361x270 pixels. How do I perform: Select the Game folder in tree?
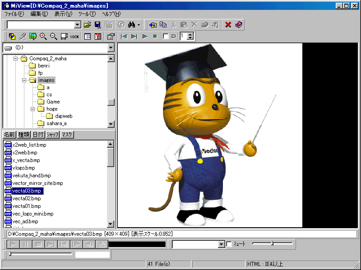pos(53,102)
